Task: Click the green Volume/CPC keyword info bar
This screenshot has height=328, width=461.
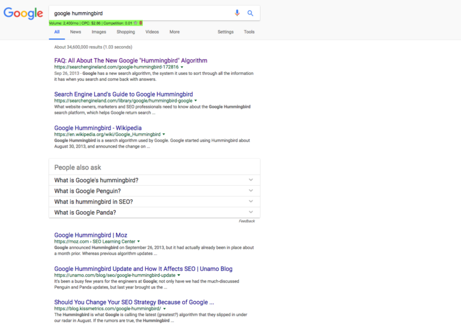Action: (96, 23)
